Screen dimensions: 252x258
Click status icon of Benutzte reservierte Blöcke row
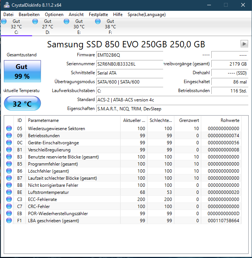[9, 157]
